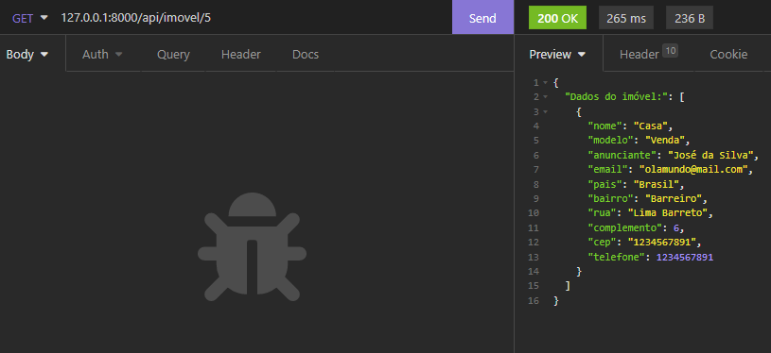Click the "nome": "Casa" line
This screenshot has width=771, height=353.
pyautogui.click(x=630, y=126)
